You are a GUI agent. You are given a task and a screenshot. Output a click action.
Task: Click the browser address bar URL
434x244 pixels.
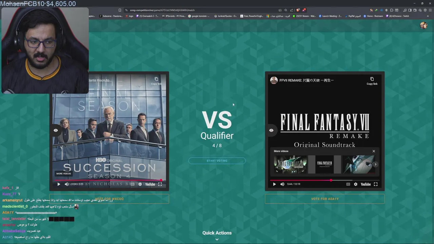click(x=162, y=10)
